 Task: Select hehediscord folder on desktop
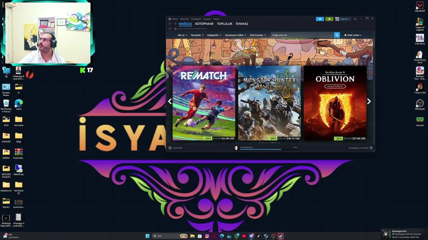pos(6,186)
